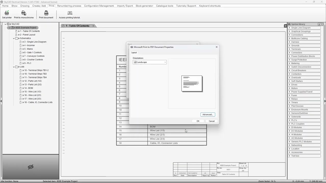Open the panel list icon beside the Symbol library
This screenshot has width=326, height=183.
pyautogui.click(x=285, y=26)
